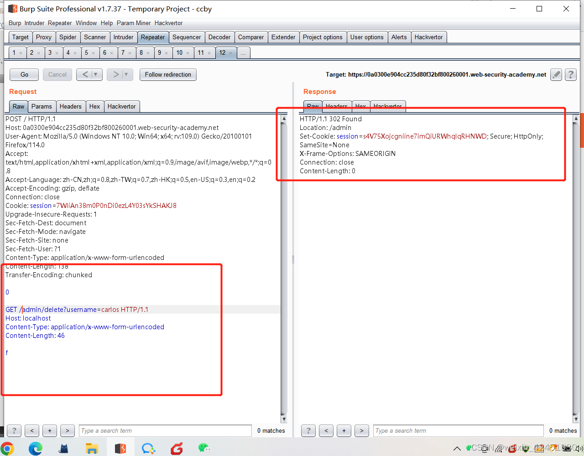This screenshot has height=456, width=584.
Task: Jump to next match in request search
Action: pos(68,430)
